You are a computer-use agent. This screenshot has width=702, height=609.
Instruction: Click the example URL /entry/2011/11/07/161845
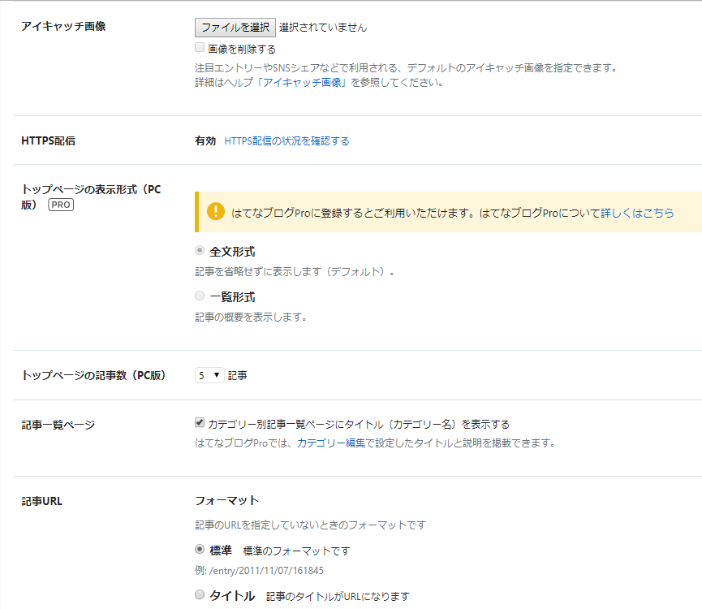257,570
